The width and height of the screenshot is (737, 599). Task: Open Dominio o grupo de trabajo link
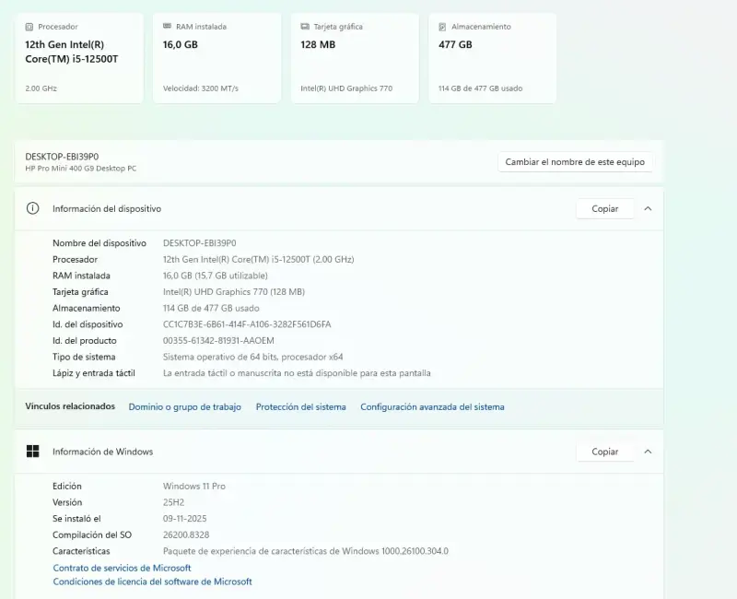185,406
